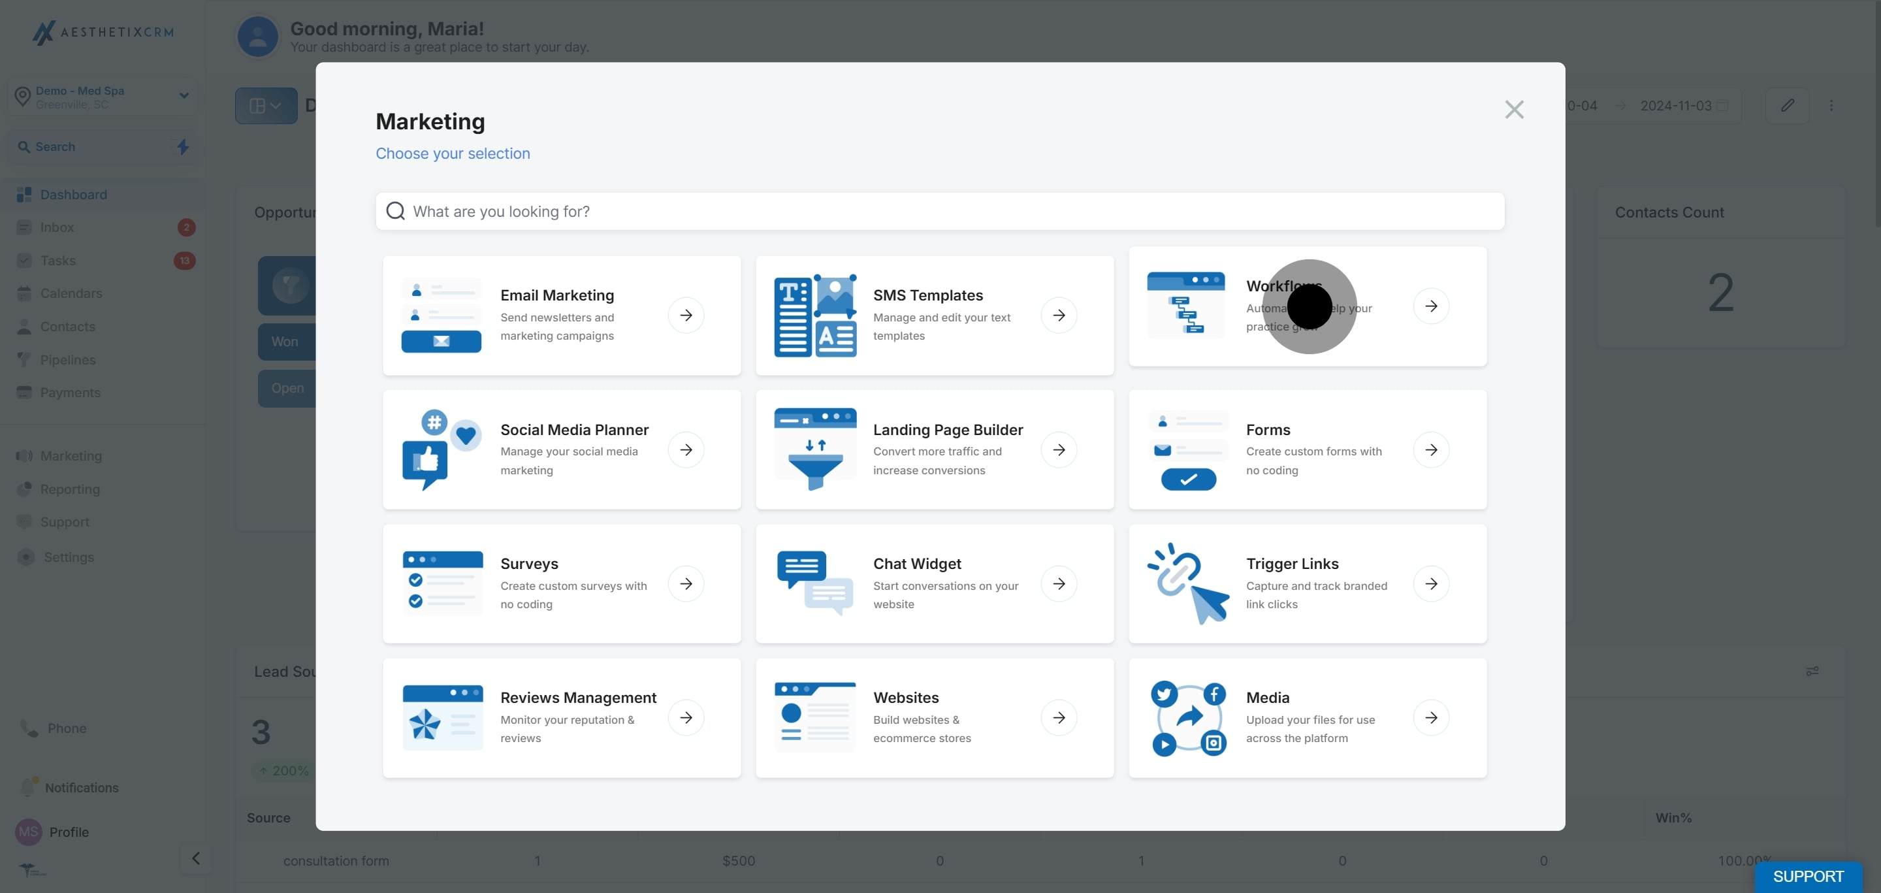Click the Social Media Planner thumbs-up illustration
Screen dimensions: 1881x893
point(441,450)
